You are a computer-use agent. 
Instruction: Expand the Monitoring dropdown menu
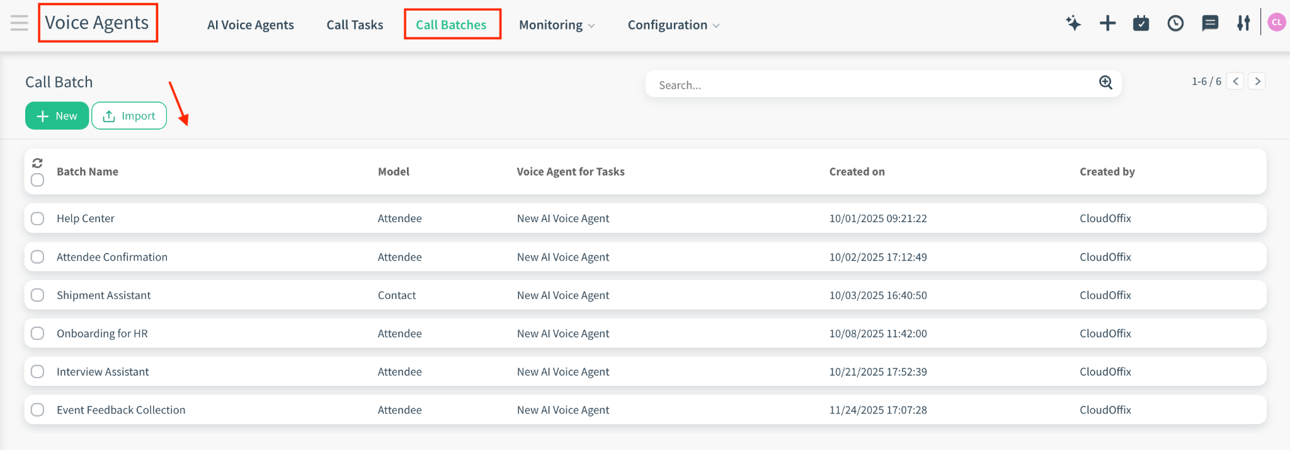[556, 25]
